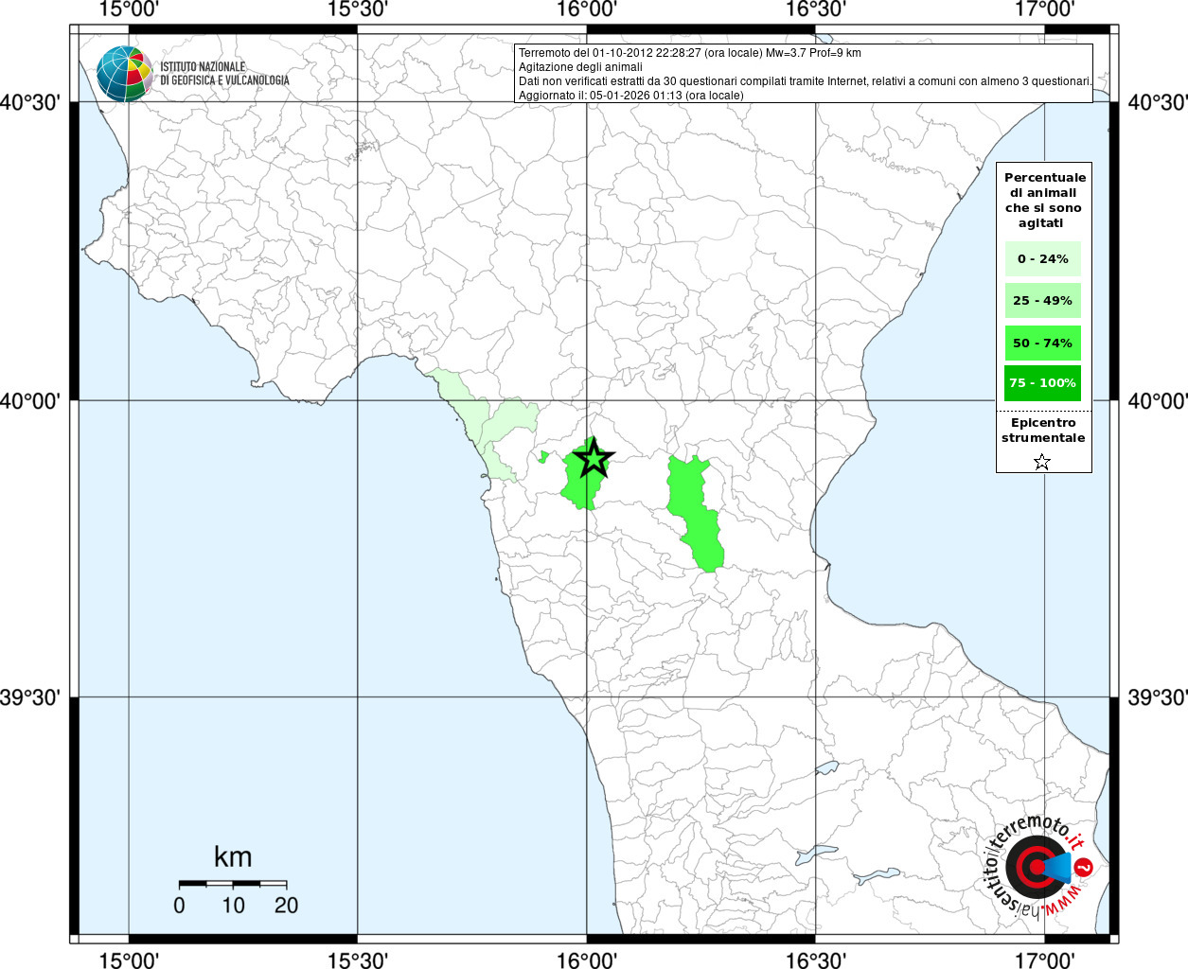
Task: Click the scale bar '20' label
Action: point(286,906)
